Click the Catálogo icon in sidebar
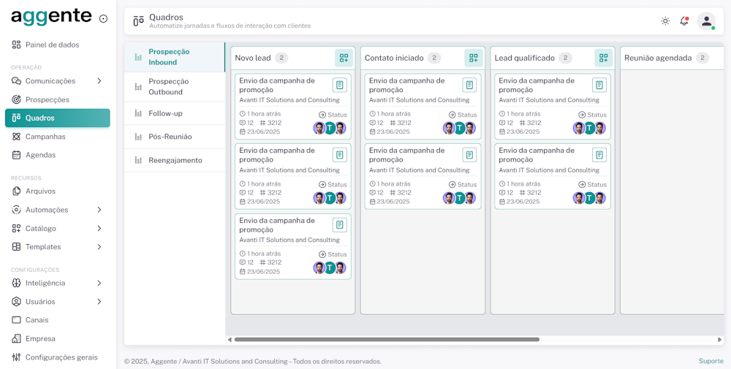731x369 pixels. [16, 228]
